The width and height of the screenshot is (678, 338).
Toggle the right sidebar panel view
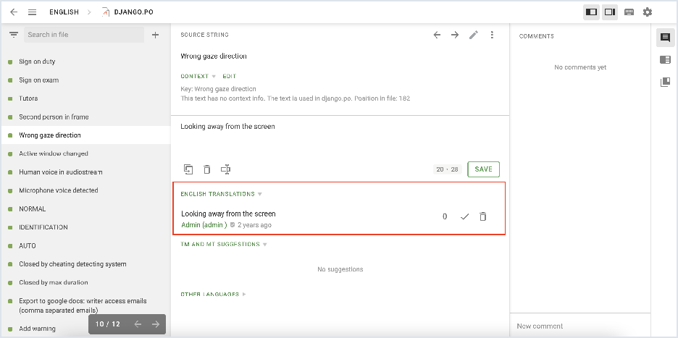tap(610, 12)
